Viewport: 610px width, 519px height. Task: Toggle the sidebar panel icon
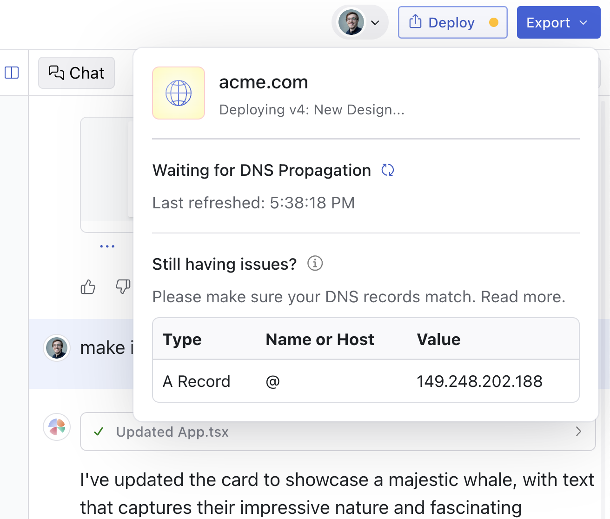(12, 73)
